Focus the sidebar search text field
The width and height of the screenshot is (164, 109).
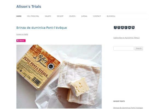click(124, 48)
